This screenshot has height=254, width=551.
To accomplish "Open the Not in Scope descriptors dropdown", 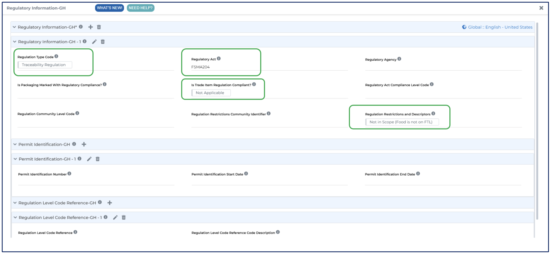I will [402, 122].
